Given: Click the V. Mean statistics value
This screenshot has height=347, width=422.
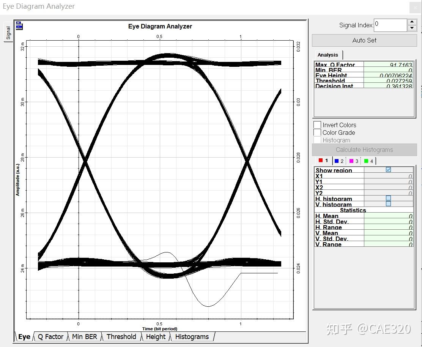Looking at the screenshot, I should tap(388, 233).
